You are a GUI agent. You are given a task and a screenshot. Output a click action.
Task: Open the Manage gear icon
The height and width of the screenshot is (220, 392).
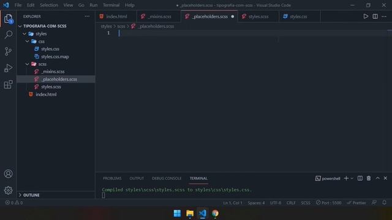click(x=8, y=190)
